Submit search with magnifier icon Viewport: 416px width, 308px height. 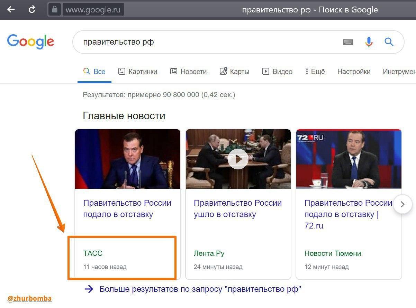(x=389, y=42)
